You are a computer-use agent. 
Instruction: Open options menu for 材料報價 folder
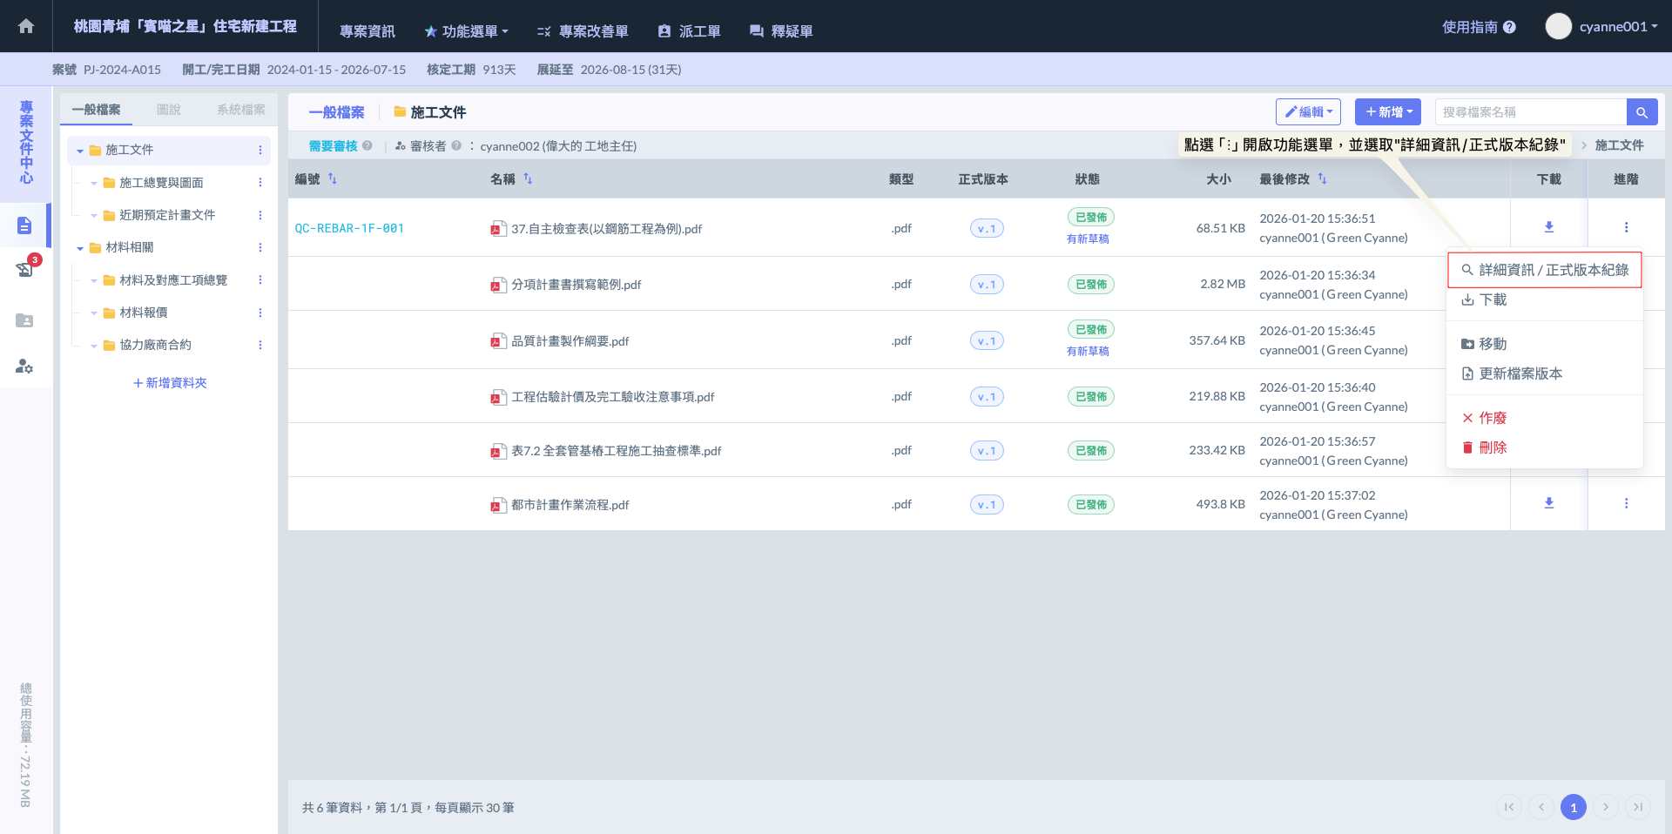pyautogui.click(x=260, y=313)
